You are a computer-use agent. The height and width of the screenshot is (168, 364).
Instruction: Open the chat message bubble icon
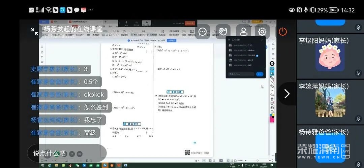point(202,32)
